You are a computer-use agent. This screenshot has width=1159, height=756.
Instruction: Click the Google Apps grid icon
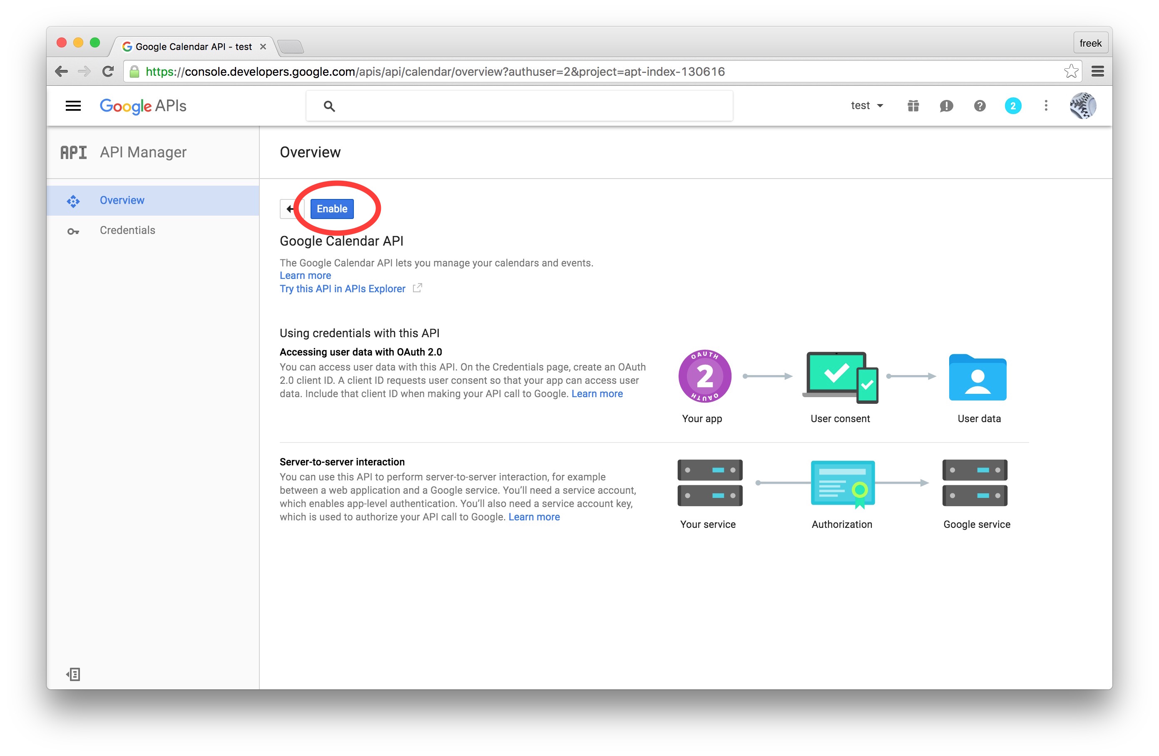click(x=914, y=106)
